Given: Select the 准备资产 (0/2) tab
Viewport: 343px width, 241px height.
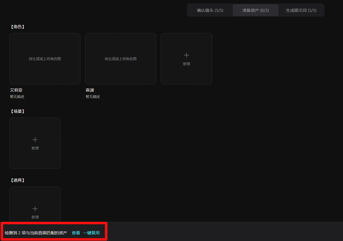Looking at the screenshot, I should click(256, 10).
